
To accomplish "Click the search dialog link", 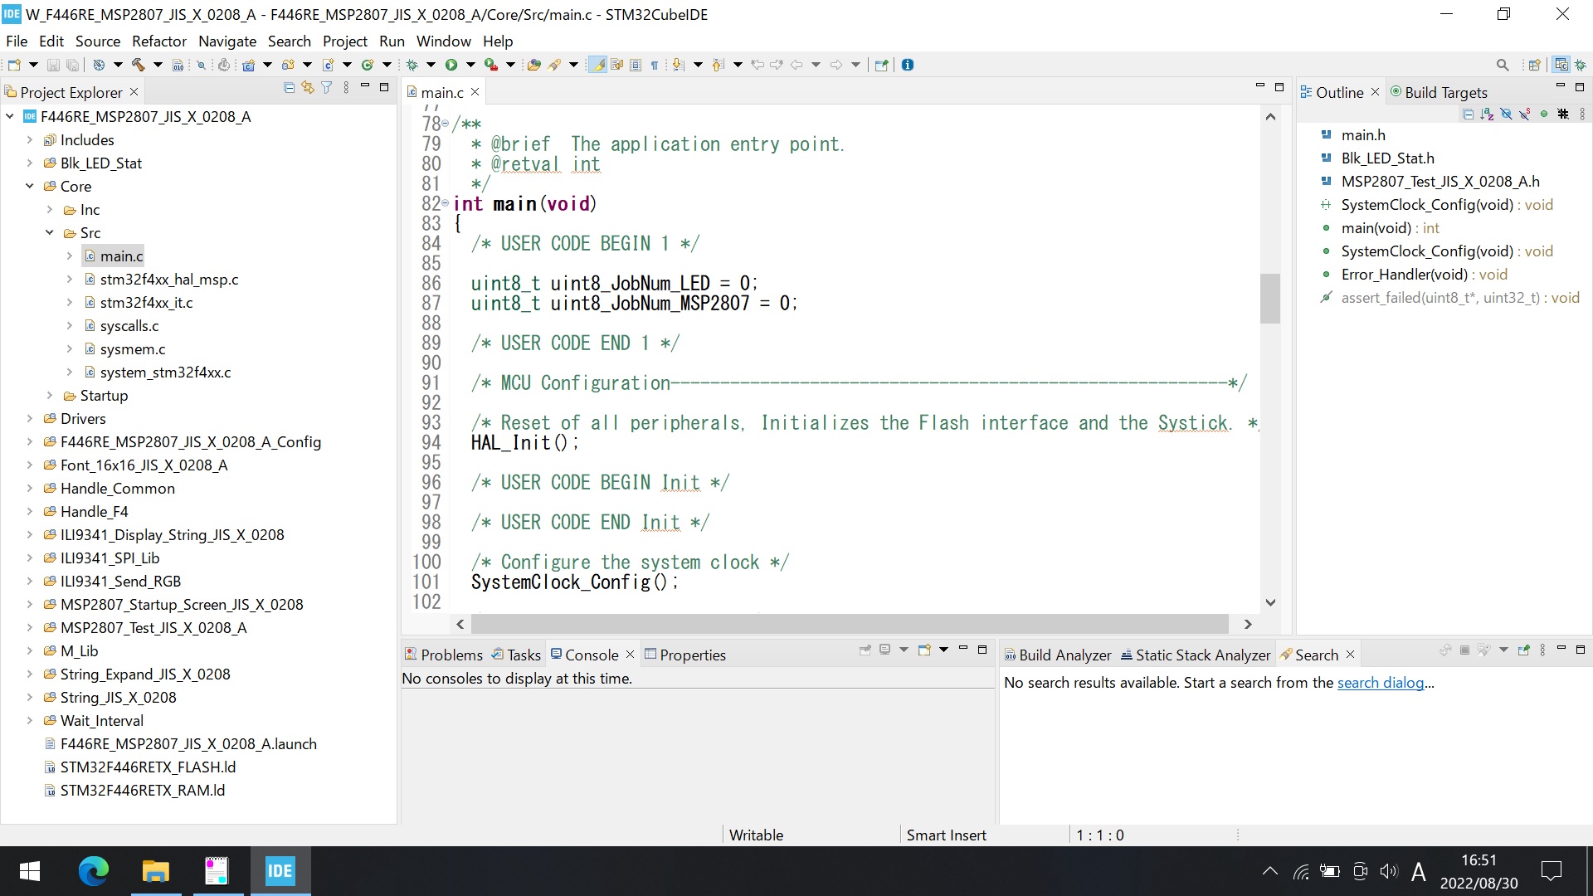I will 1380,683.
